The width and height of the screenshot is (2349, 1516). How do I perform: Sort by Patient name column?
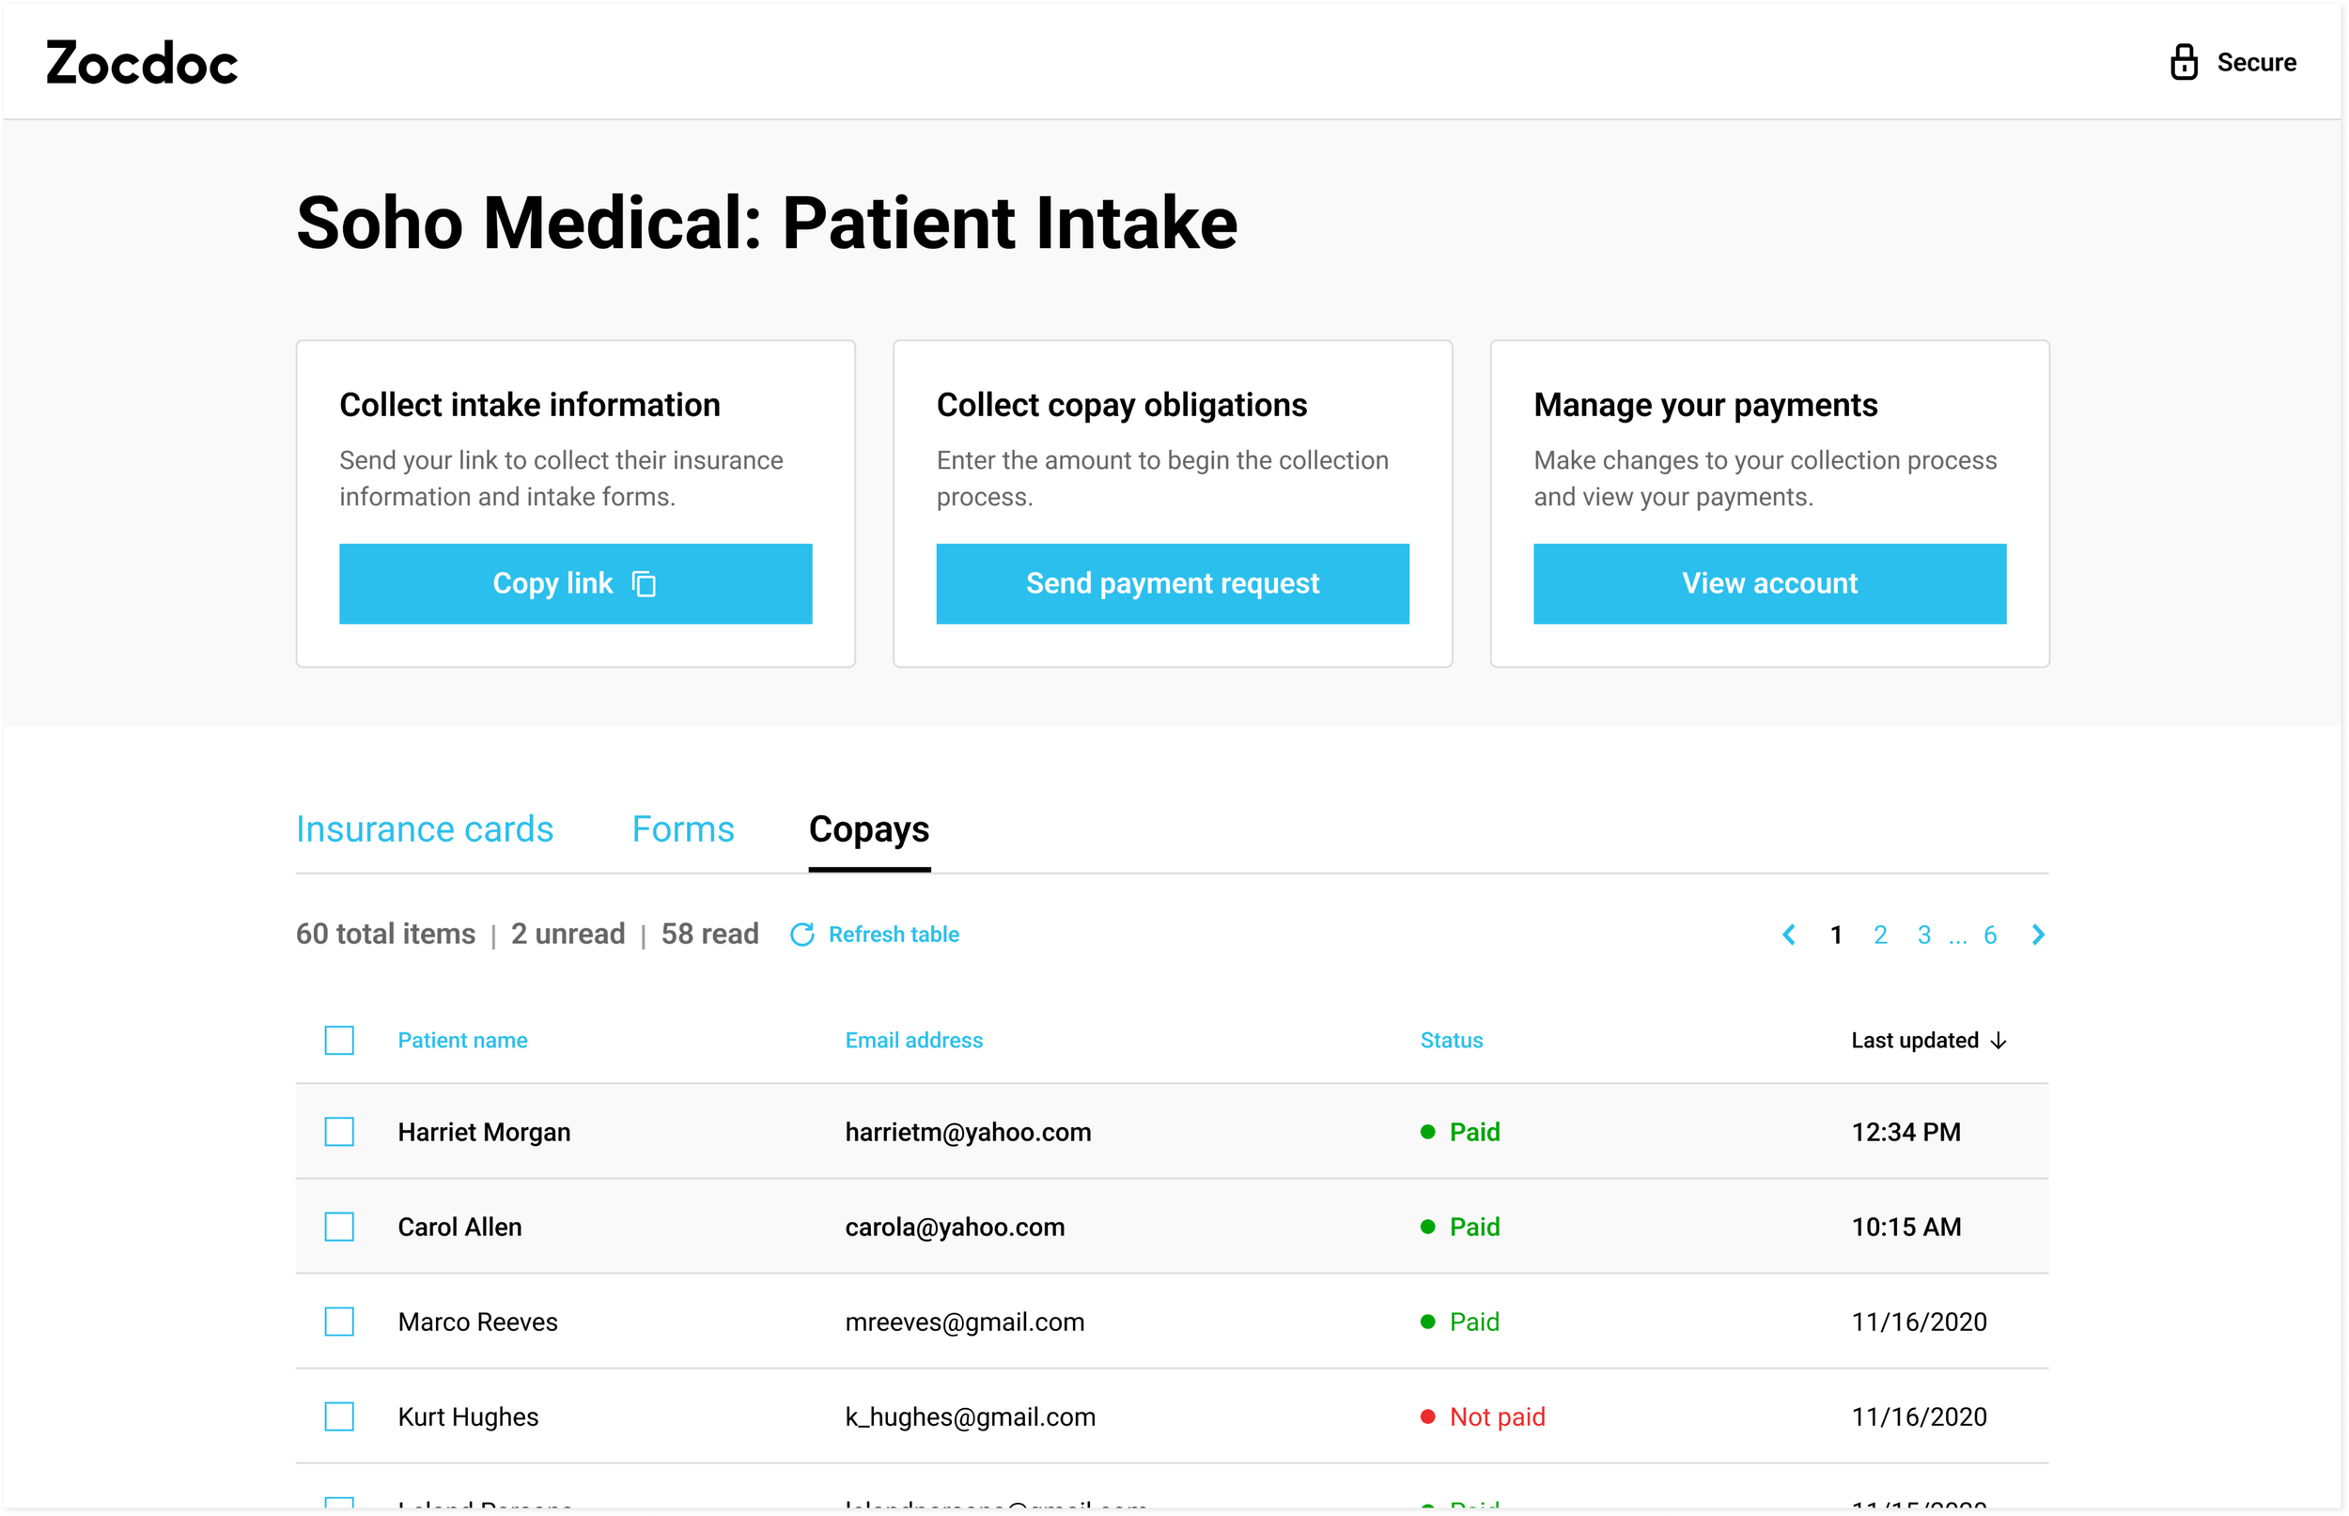tap(461, 1041)
